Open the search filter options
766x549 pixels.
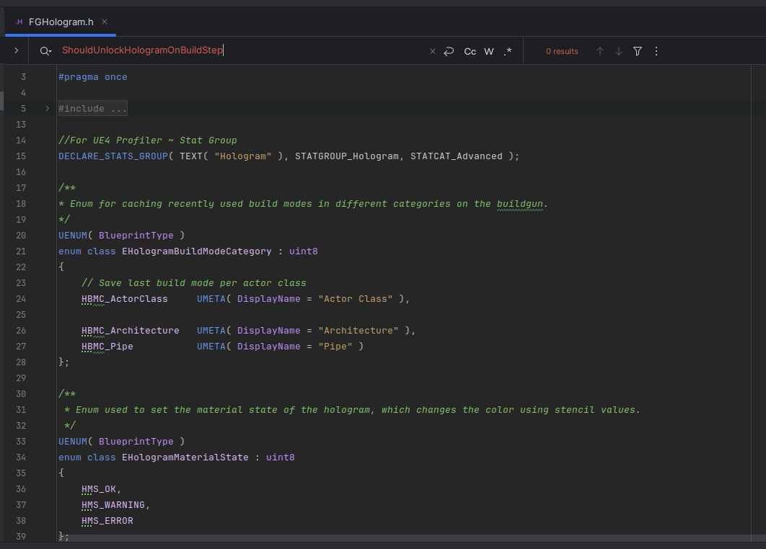coord(638,51)
